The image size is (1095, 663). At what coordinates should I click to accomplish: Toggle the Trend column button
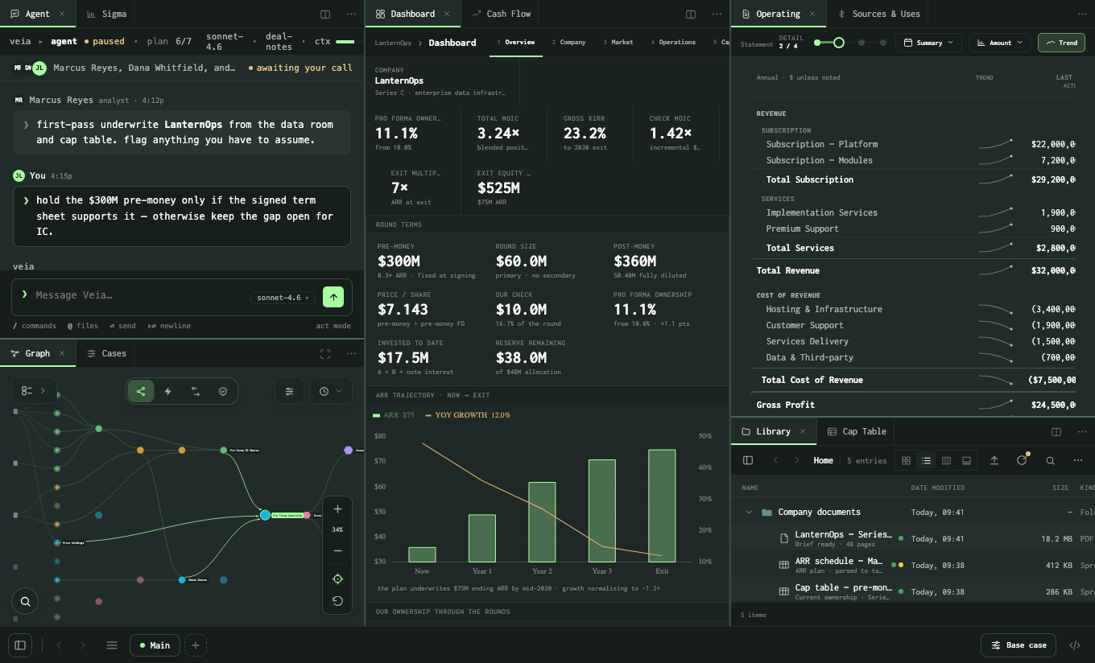[1061, 43]
